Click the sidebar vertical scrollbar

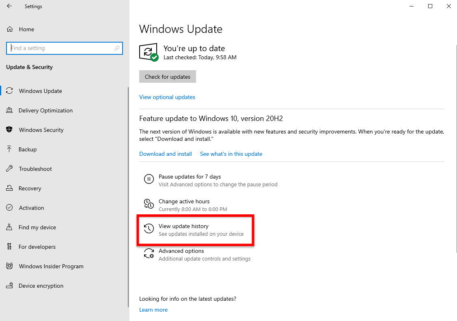click(128, 197)
